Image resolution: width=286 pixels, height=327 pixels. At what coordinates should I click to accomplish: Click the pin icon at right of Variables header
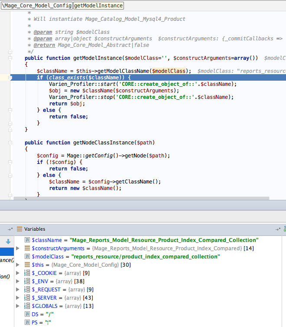278,229
